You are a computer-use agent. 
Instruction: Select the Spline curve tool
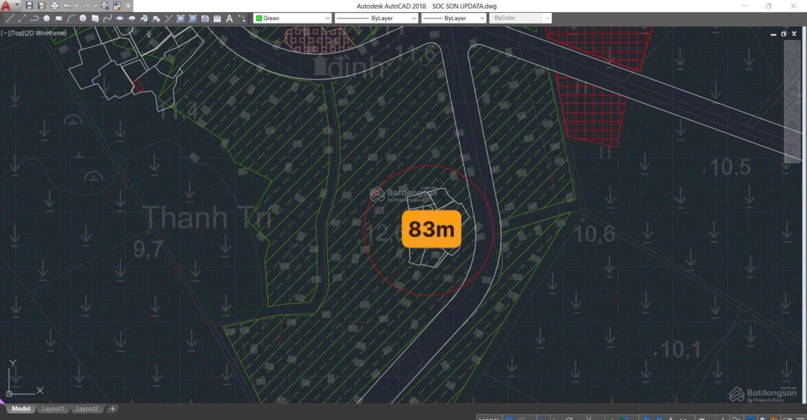pos(108,18)
